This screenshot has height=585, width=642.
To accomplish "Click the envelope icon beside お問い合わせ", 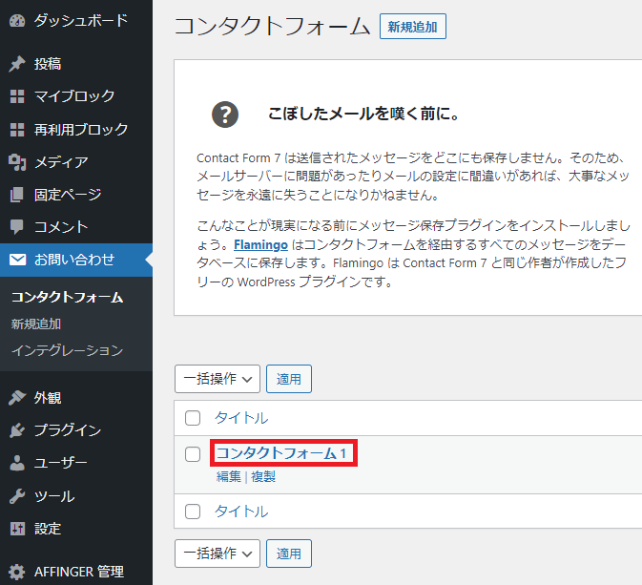I will coord(17,260).
